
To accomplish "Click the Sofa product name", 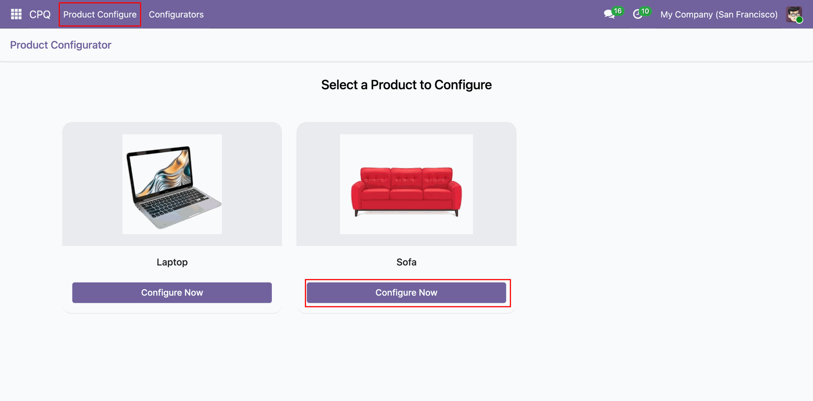I will 406,262.
